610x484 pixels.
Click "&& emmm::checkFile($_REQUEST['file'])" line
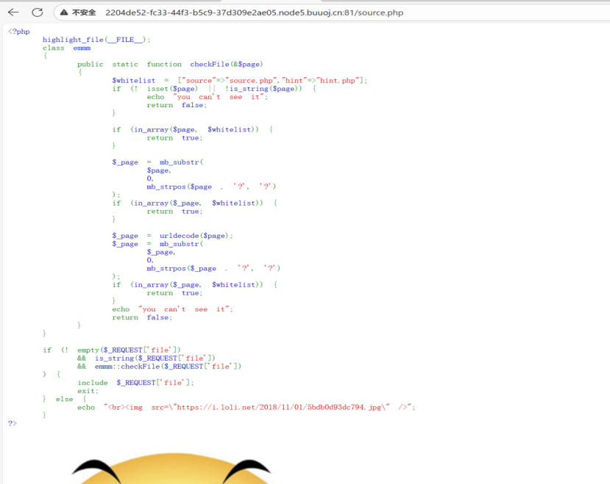pyautogui.click(x=159, y=366)
